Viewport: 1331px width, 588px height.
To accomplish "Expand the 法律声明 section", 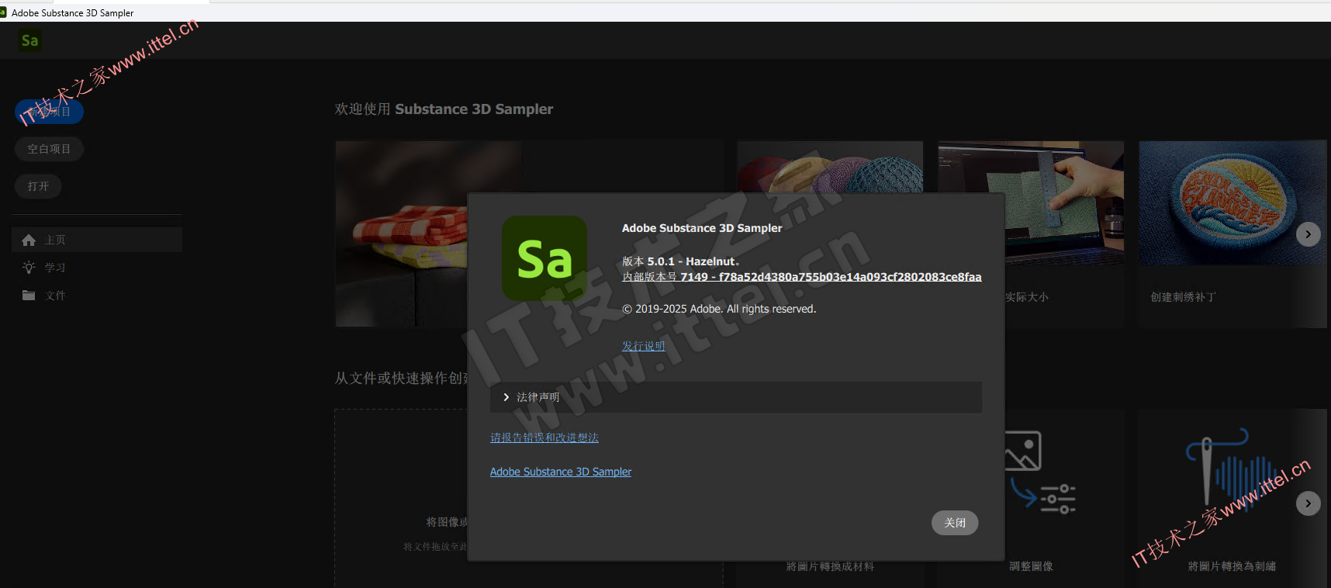I will (x=736, y=397).
